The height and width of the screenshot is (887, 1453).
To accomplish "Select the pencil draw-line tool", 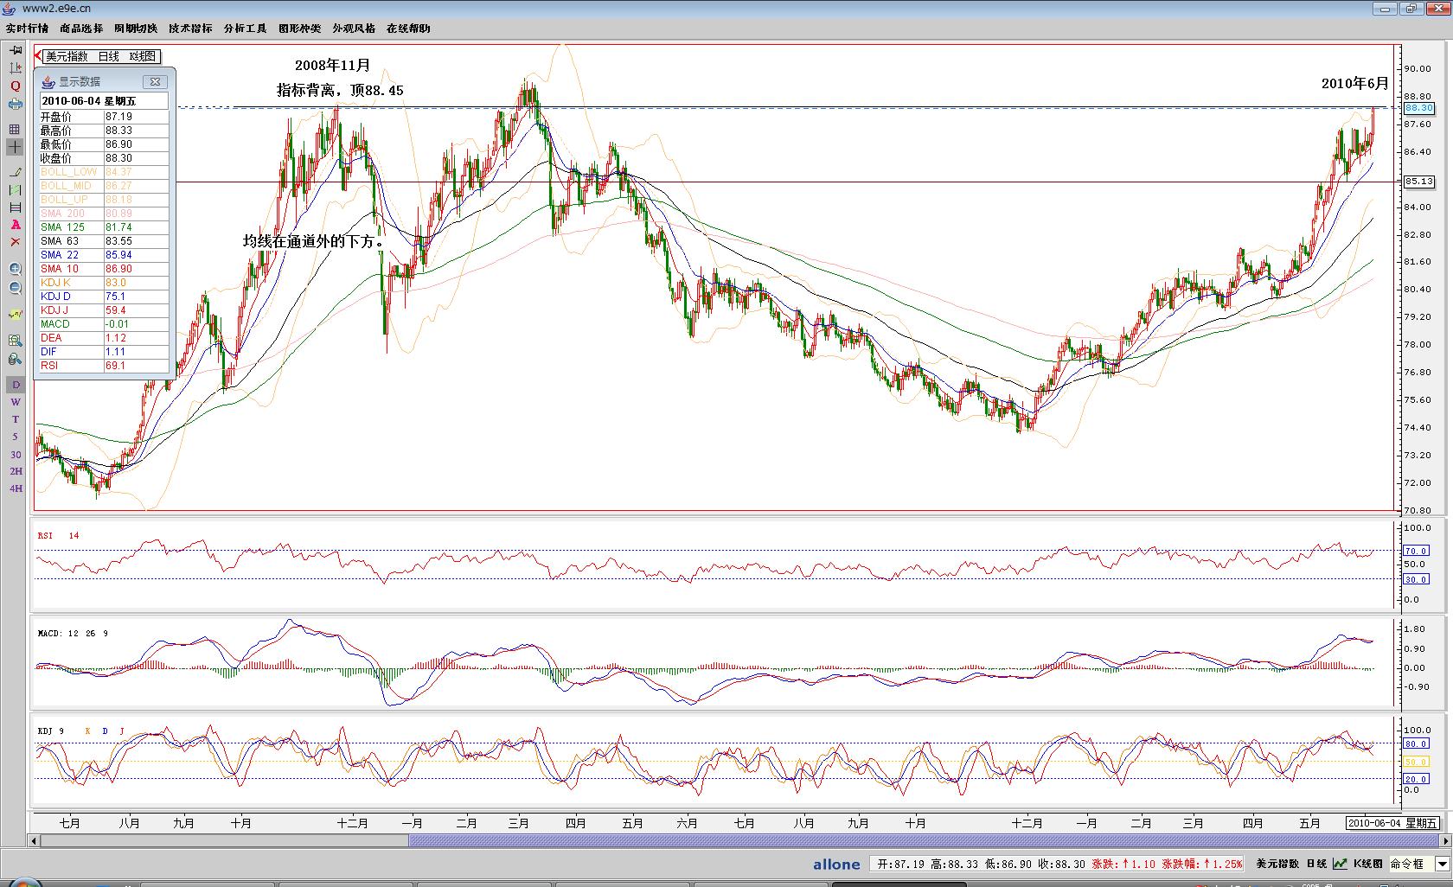I will [16, 172].
